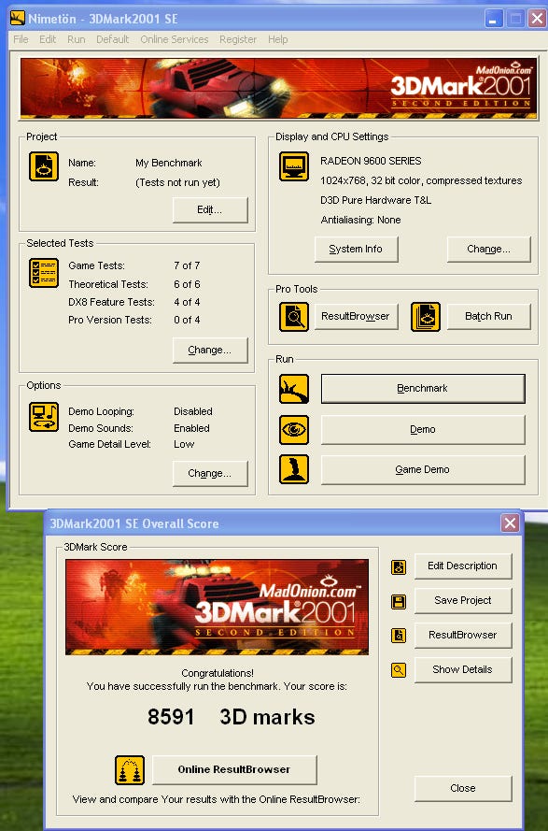Click the System Info button

click(356, 249)
